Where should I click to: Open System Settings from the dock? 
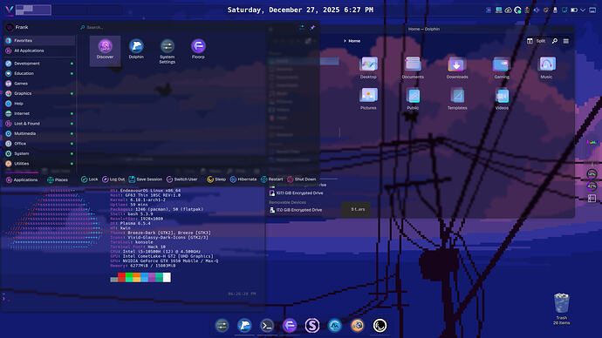[x=222, y=325]
